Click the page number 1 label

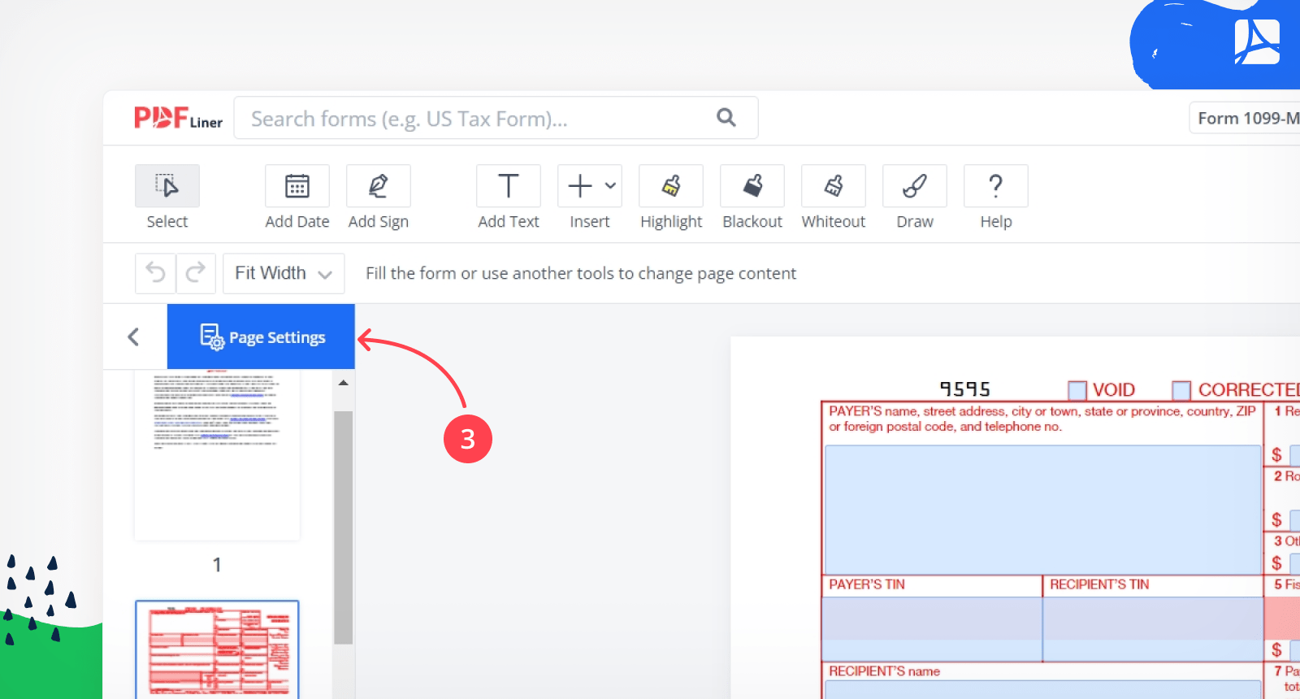pyautogui.click(x=217, y=565)
